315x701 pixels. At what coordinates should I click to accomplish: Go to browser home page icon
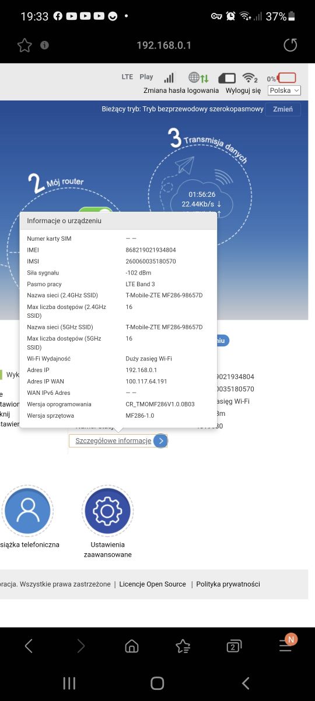(132, 646)
